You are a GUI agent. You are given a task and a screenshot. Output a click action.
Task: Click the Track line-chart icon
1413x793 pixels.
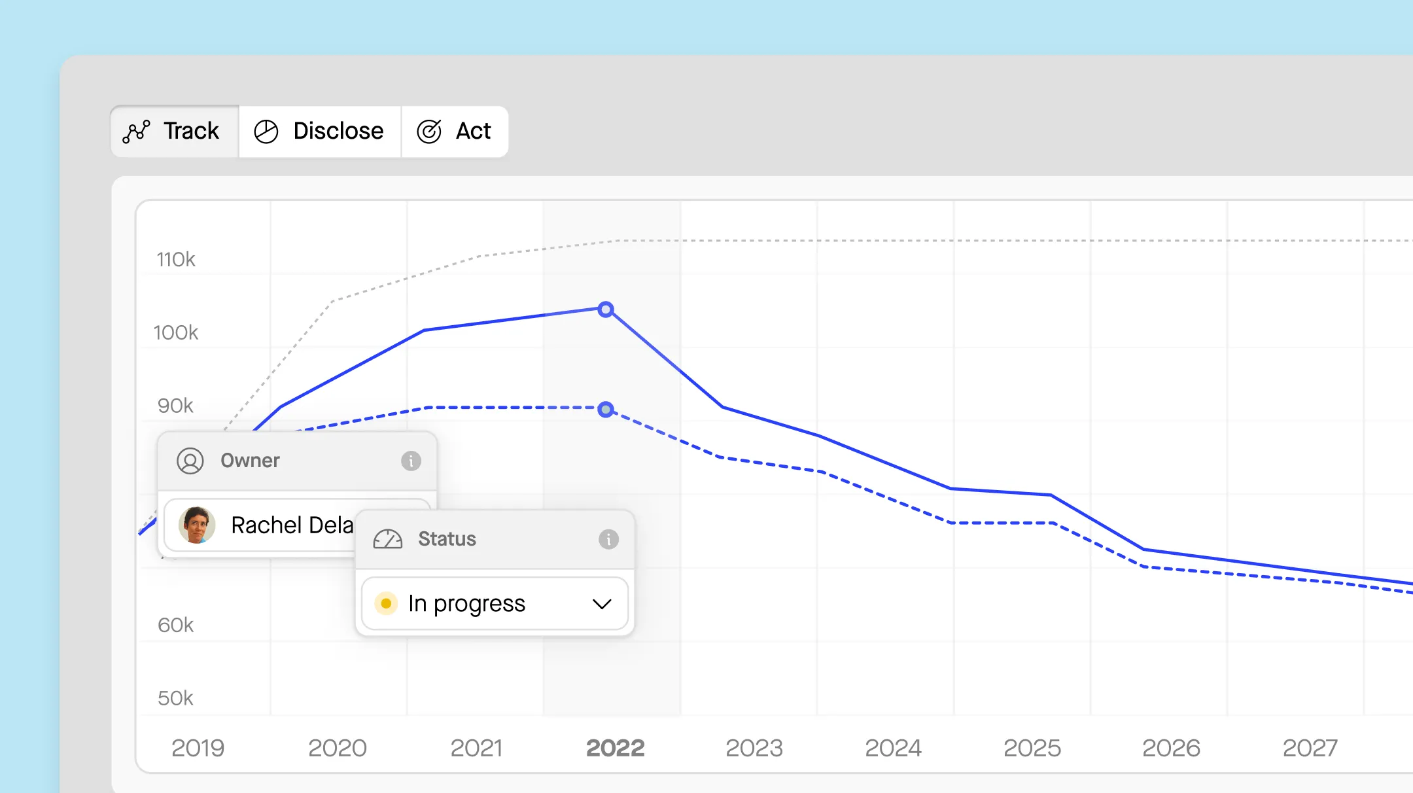(136, 132)
